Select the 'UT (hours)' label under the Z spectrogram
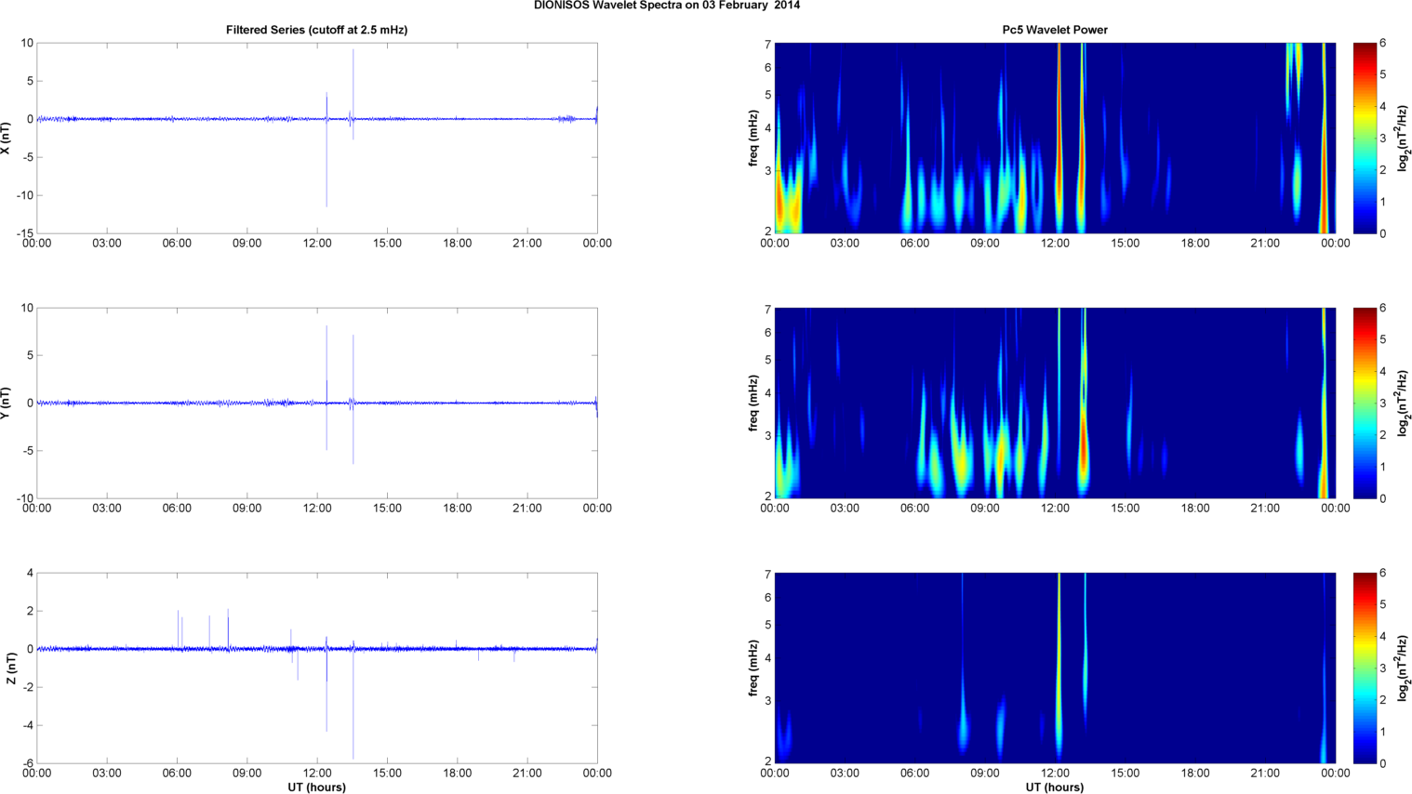Image resolution: width=1412 pixels, height=794 pixels. coord(1055,787)
